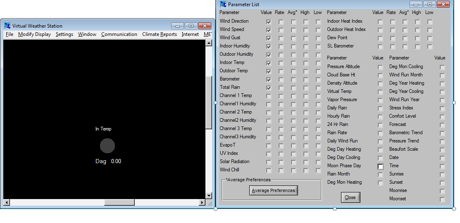Open the Communication menu
This screenshot has height=223, width=460.
[x=119, y=34]
